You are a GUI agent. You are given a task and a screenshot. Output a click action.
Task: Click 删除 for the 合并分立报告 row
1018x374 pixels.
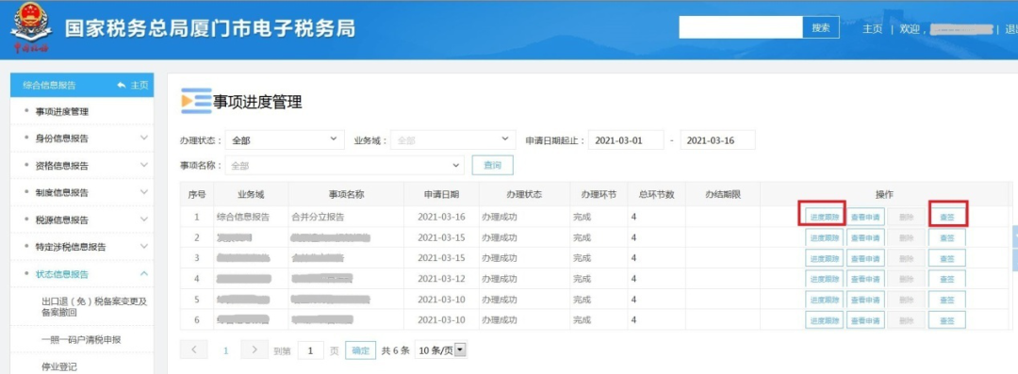pyautogui.click(x=907, y=217)
